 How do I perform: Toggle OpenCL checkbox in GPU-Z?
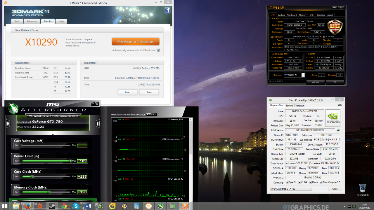[287, 182]
